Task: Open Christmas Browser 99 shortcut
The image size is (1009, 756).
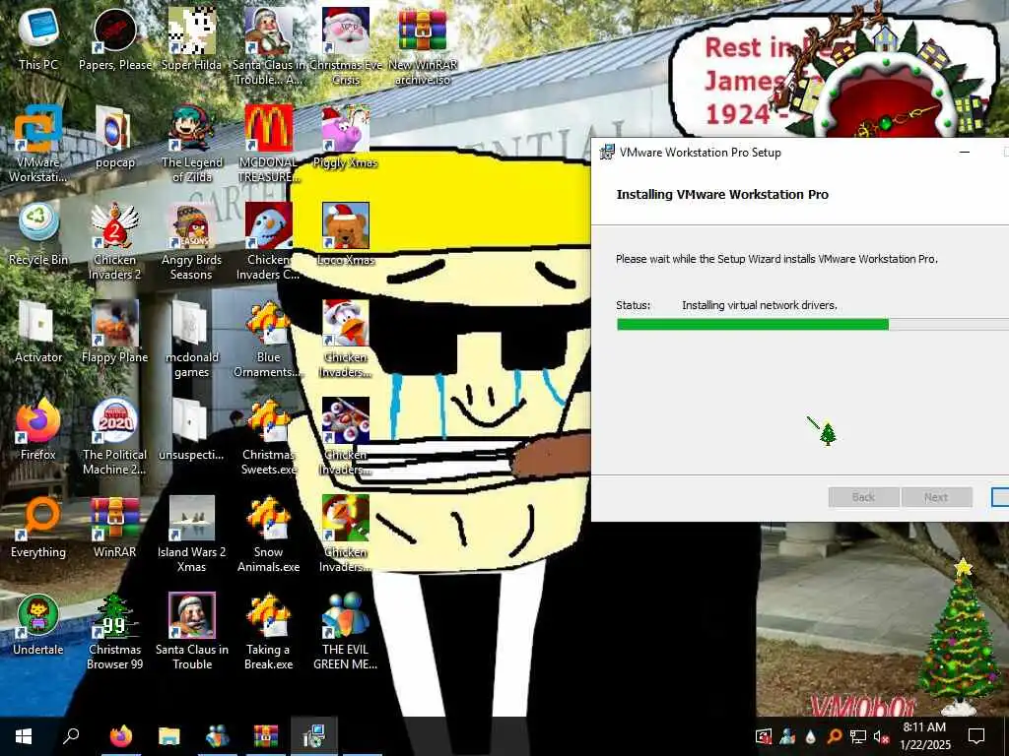Action: click(x=115, y=631)
